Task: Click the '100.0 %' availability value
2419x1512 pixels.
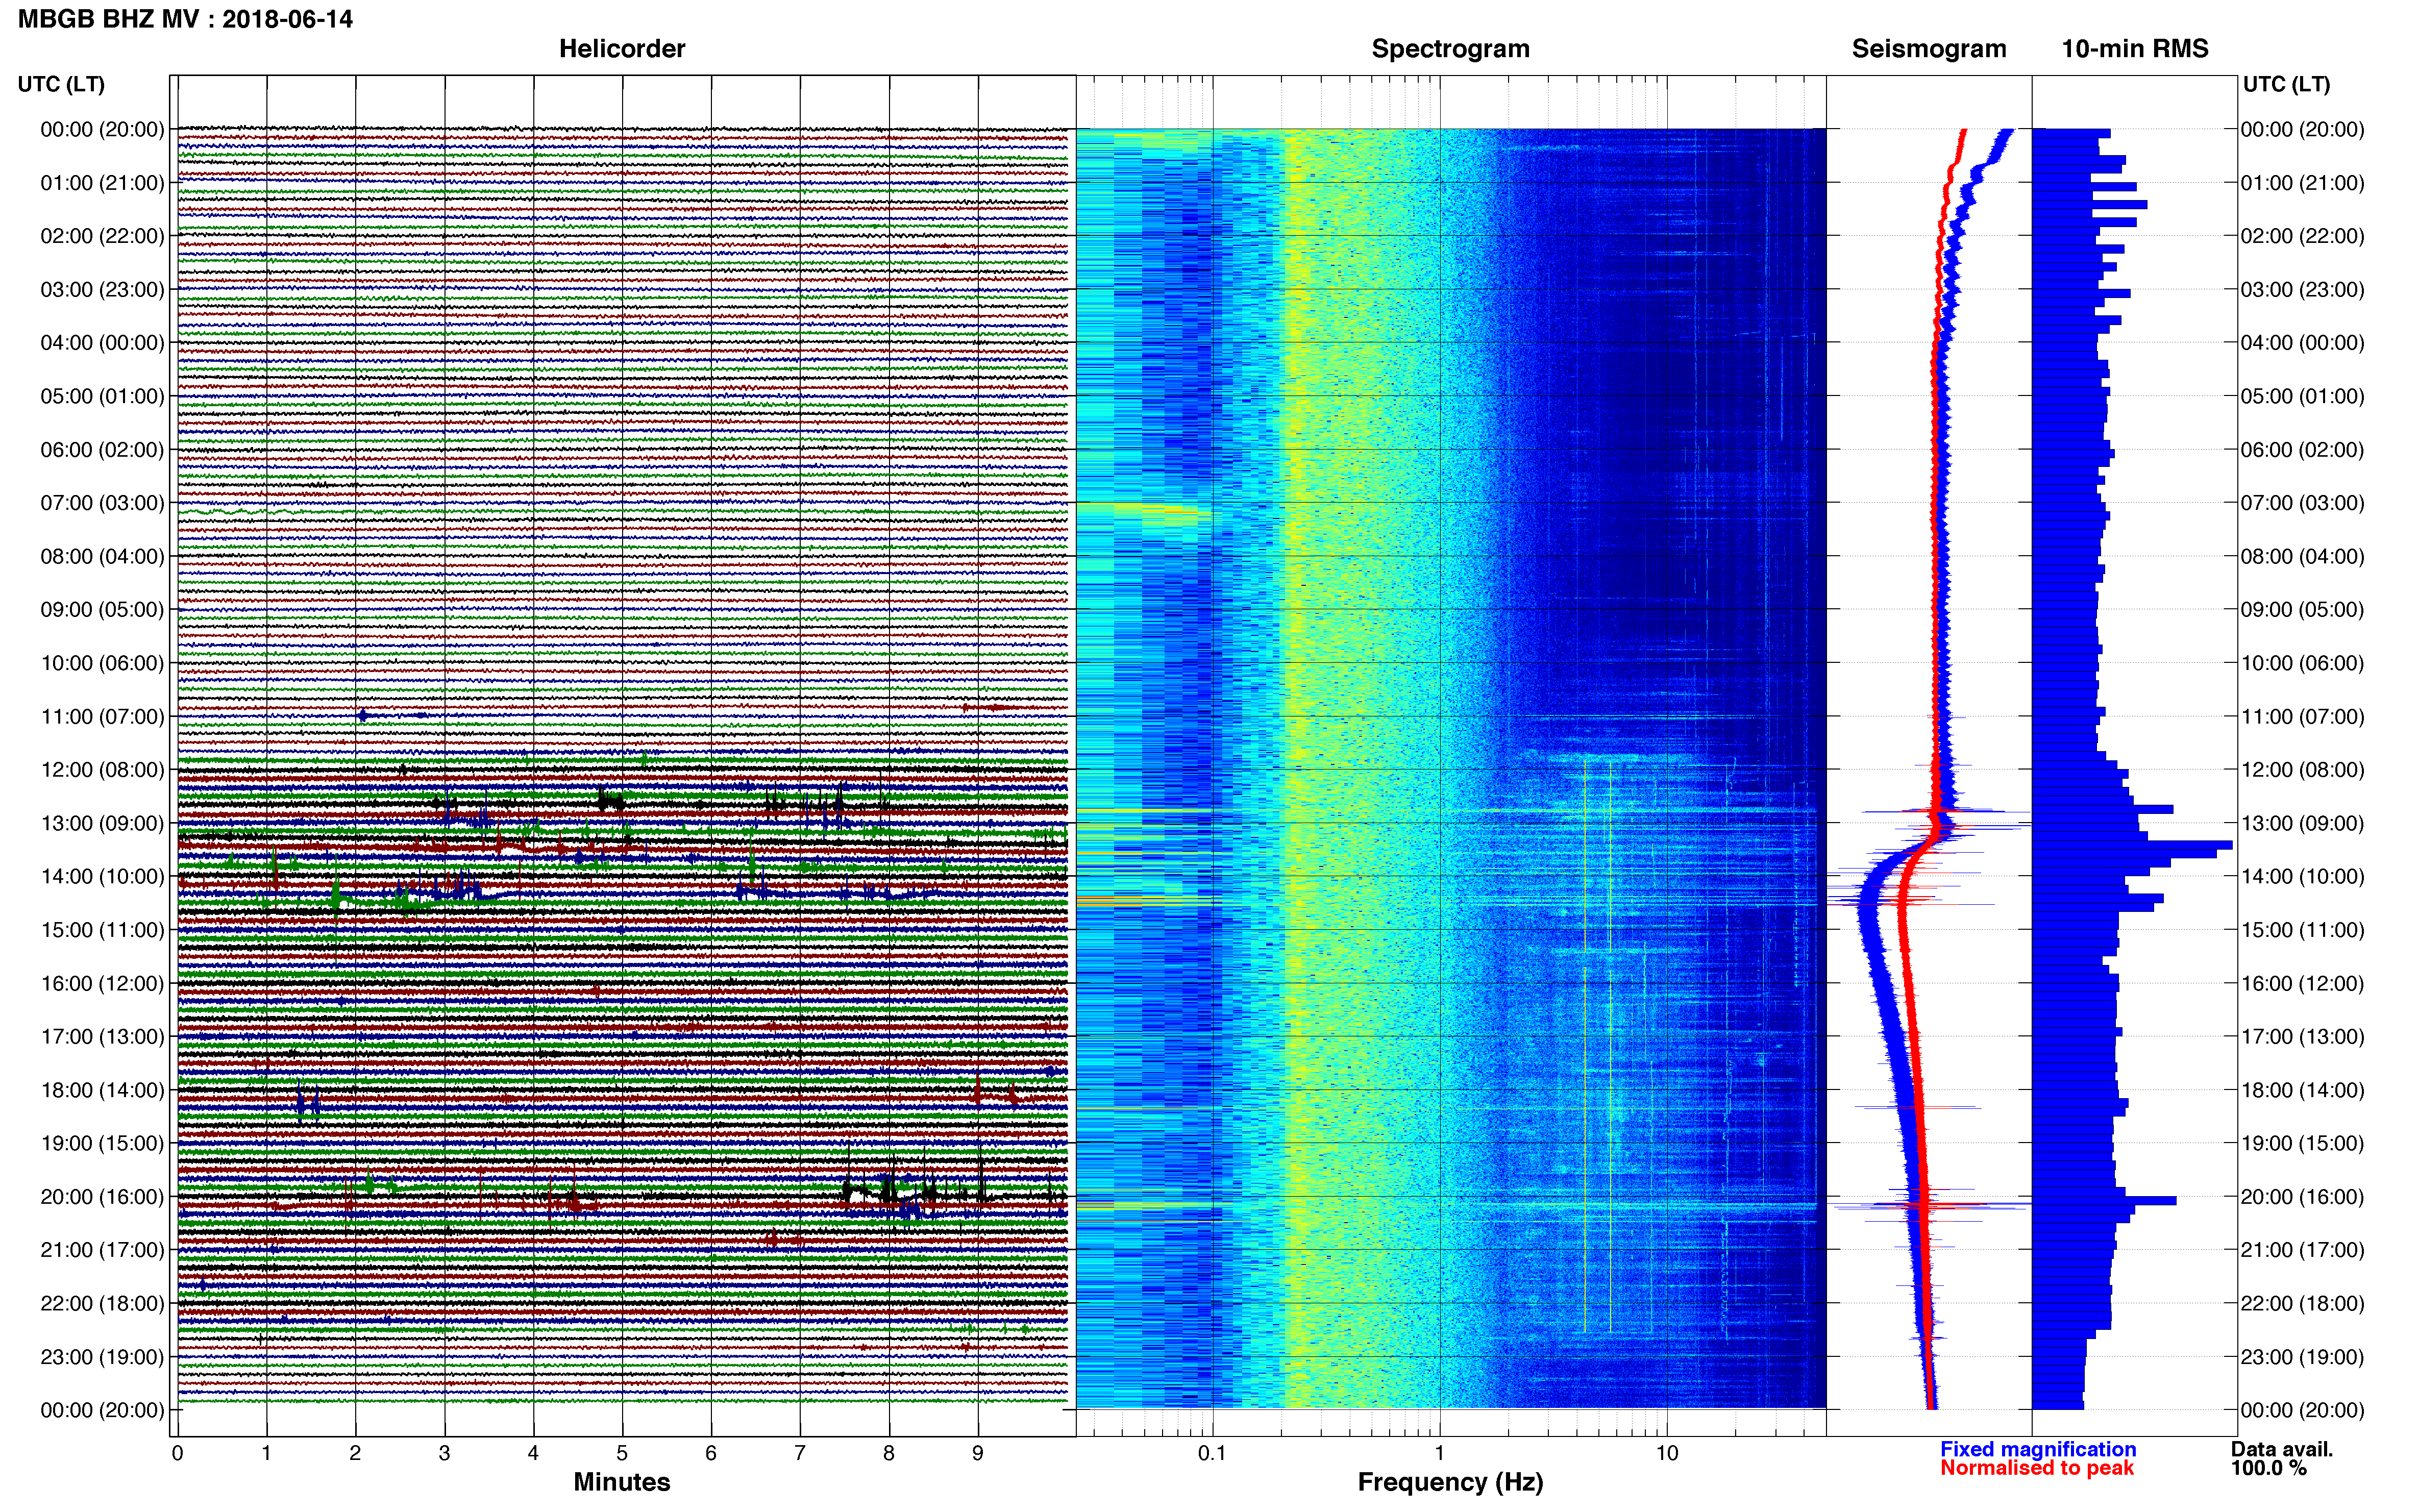Action: pyautogui.click(x=2268, y=1468)
